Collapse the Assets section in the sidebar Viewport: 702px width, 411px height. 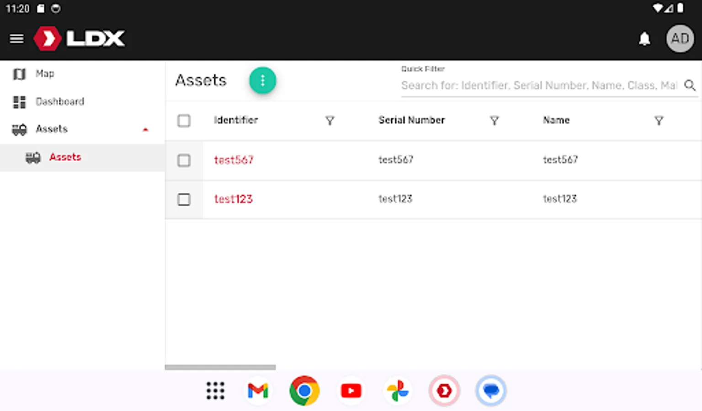point(145,129)
